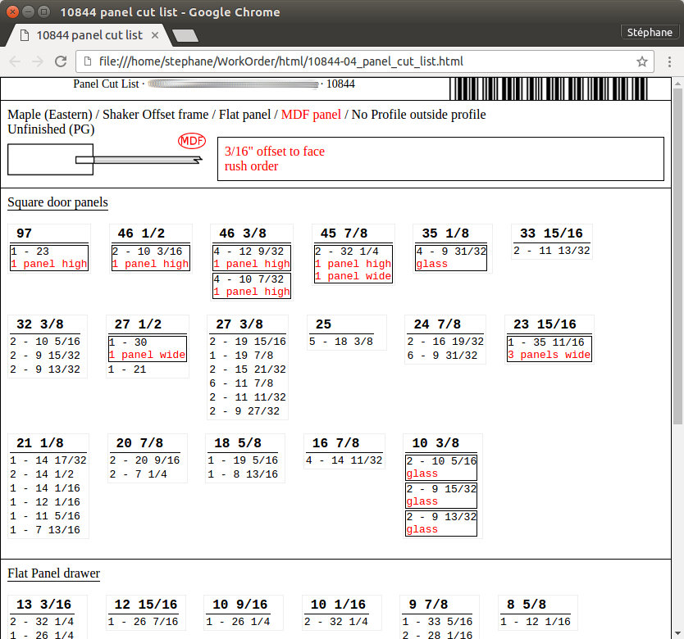Screen dimensions: 684x639
Task: Click the browser Forward arrow
Action: pyautogui.click(x=38, y=61)
